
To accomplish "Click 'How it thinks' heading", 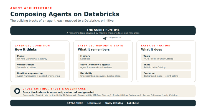I will (x=26, y=49).
